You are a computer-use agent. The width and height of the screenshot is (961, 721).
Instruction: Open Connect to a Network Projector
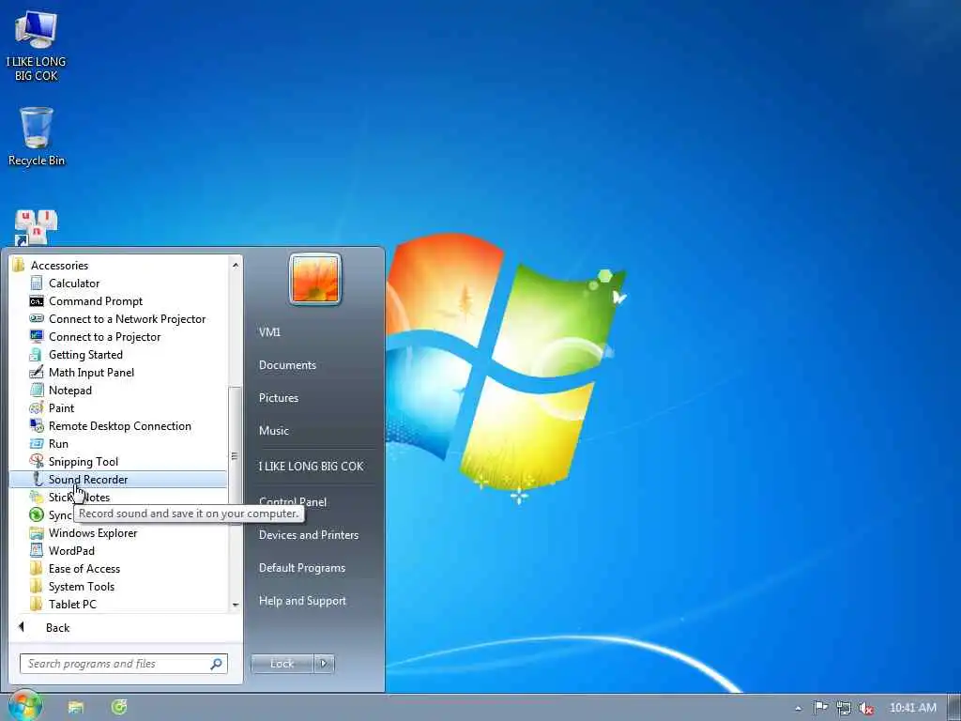127,319
